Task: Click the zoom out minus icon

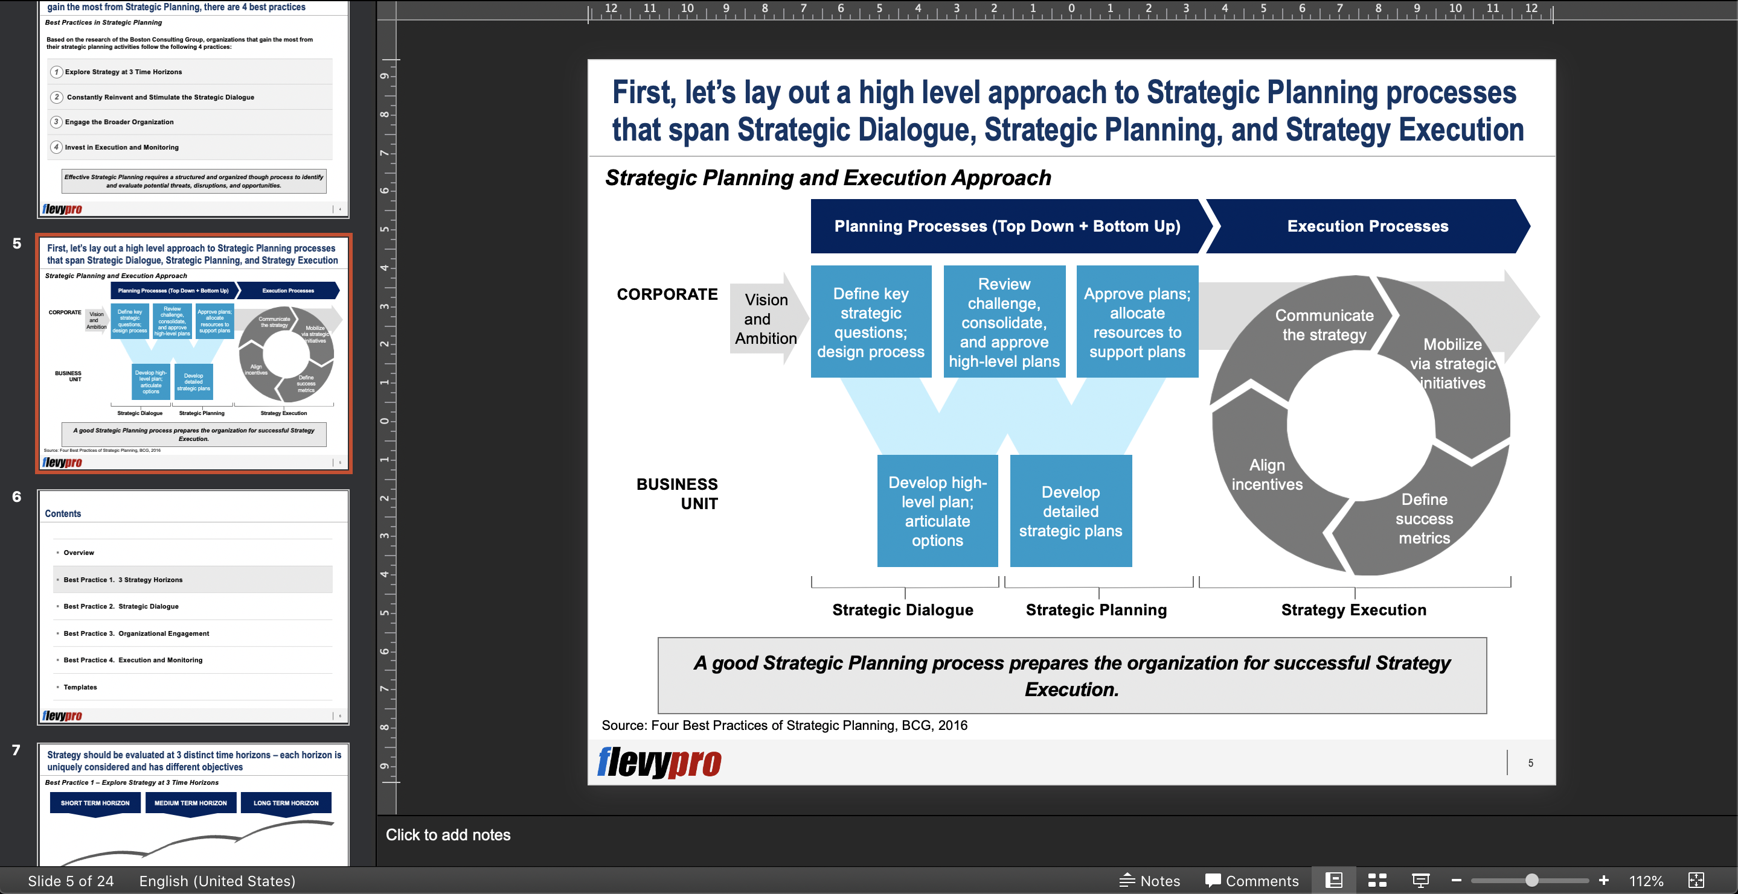Action: pos(1456,880)
